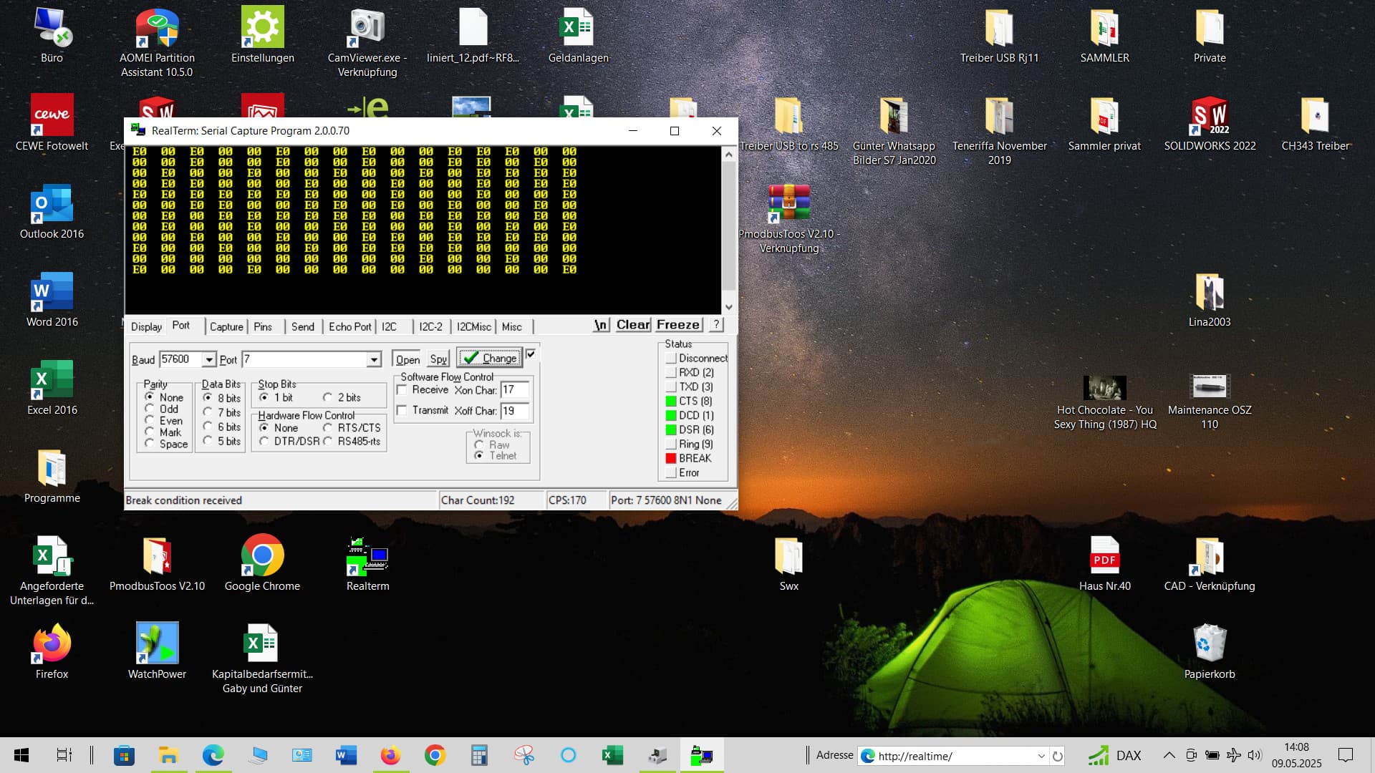Freeze the terminal display
This screenshot has width=1375, height=773.
[677, 324]
